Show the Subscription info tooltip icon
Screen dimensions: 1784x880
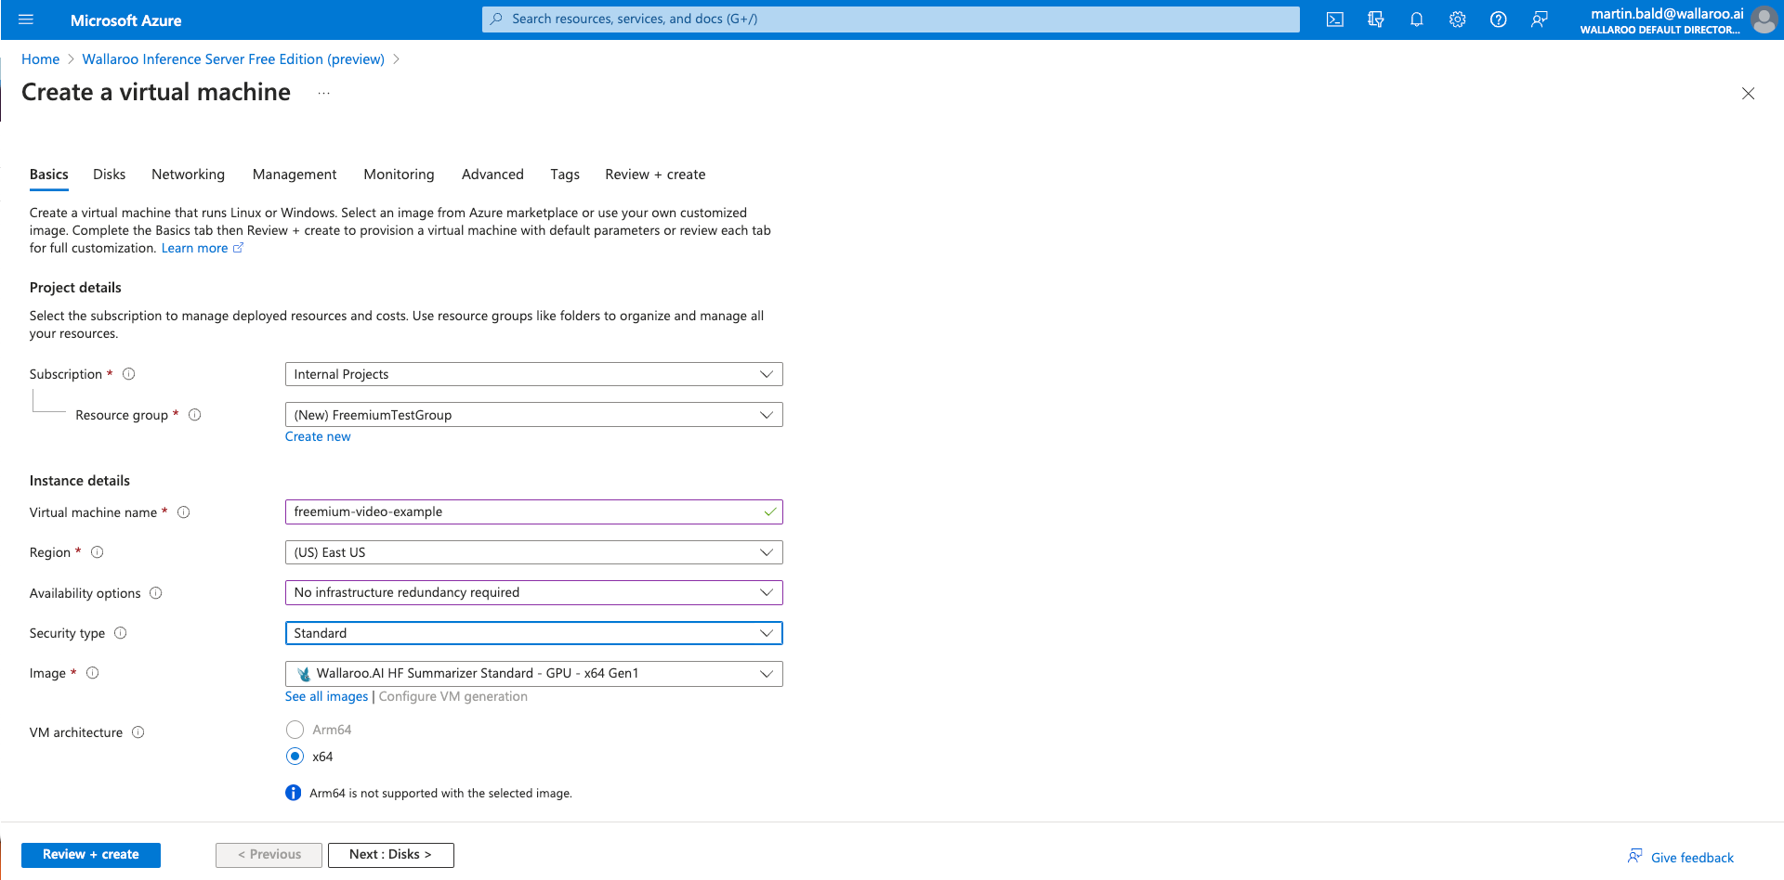128,373
